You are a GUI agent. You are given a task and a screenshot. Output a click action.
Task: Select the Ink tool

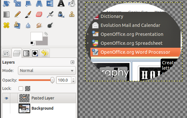click(61, 14)
